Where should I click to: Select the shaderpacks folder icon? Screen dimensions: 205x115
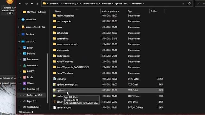55,50
